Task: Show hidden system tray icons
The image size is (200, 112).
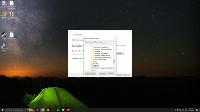Action: pos(173,110)
